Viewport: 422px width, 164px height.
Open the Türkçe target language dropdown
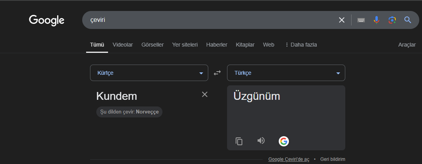point(286,73)
